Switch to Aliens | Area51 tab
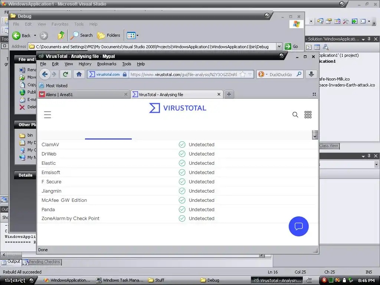 [83, 94]
